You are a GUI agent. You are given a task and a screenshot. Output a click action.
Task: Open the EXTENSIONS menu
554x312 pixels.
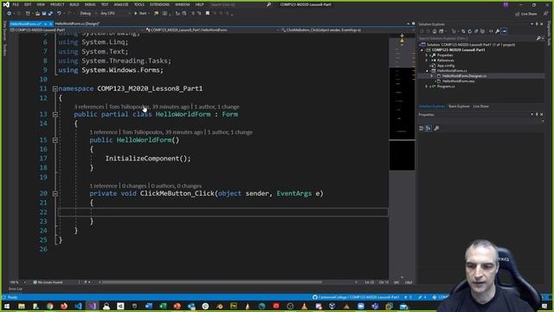(x=159, y=4)
